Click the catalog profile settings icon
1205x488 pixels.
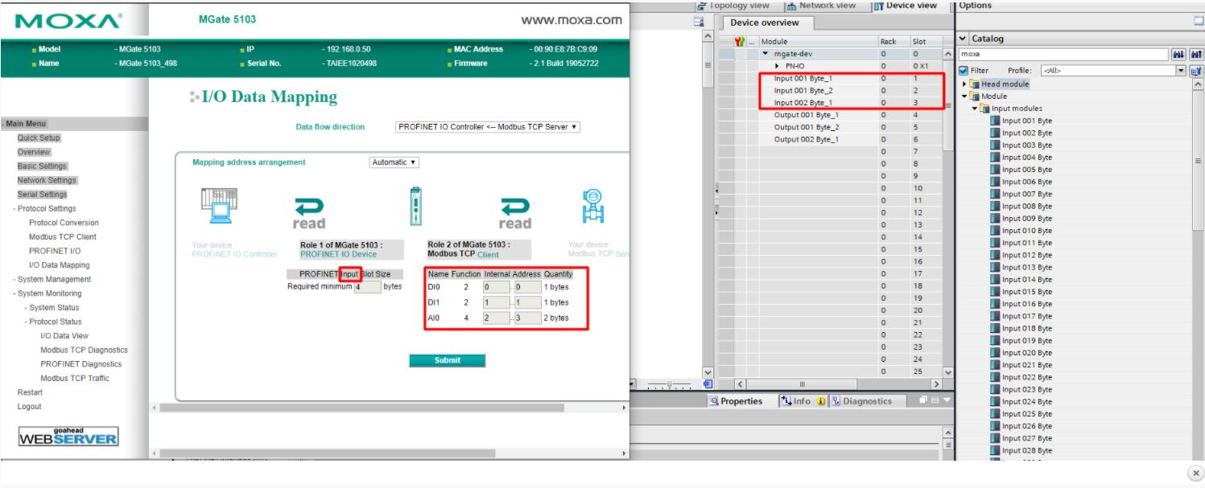[1196, 71]
